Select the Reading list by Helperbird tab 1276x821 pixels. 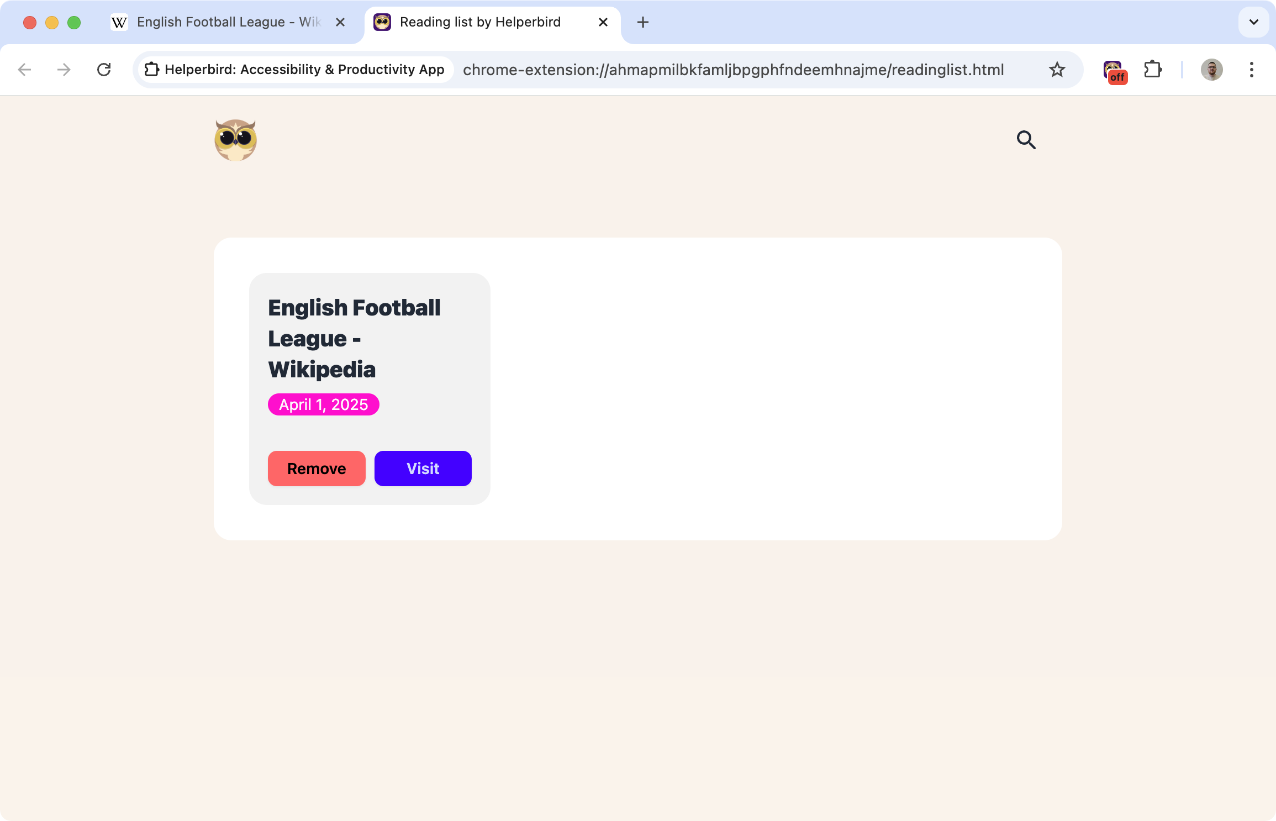(479, 22)
